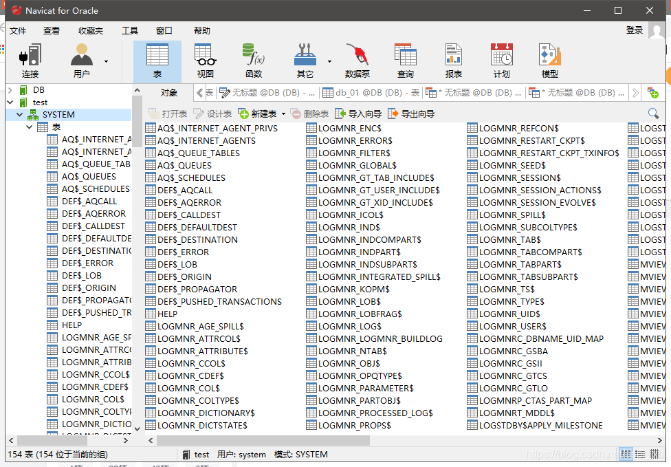Open the 收藏夹 menu
Image resolution: width=671 pixels, height=467 pixels.
[x=91, y=31]
